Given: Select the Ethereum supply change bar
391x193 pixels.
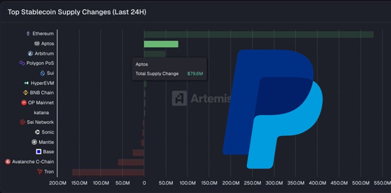Looking at the screenshot, I should click(x=259, y=34).
